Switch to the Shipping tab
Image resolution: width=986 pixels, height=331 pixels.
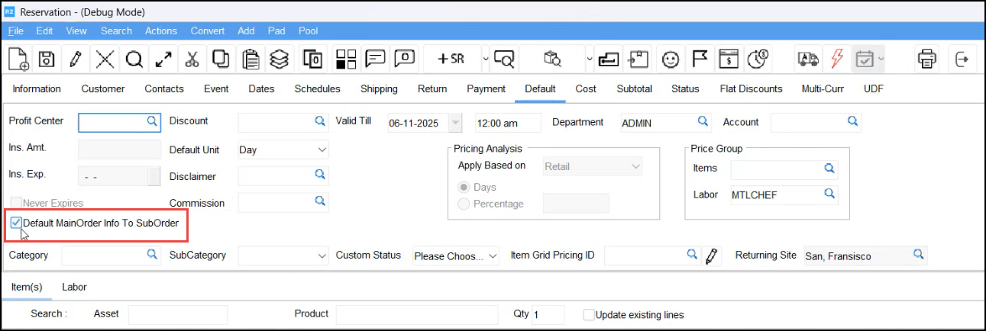pyautogui.click(x=379, y=89)
